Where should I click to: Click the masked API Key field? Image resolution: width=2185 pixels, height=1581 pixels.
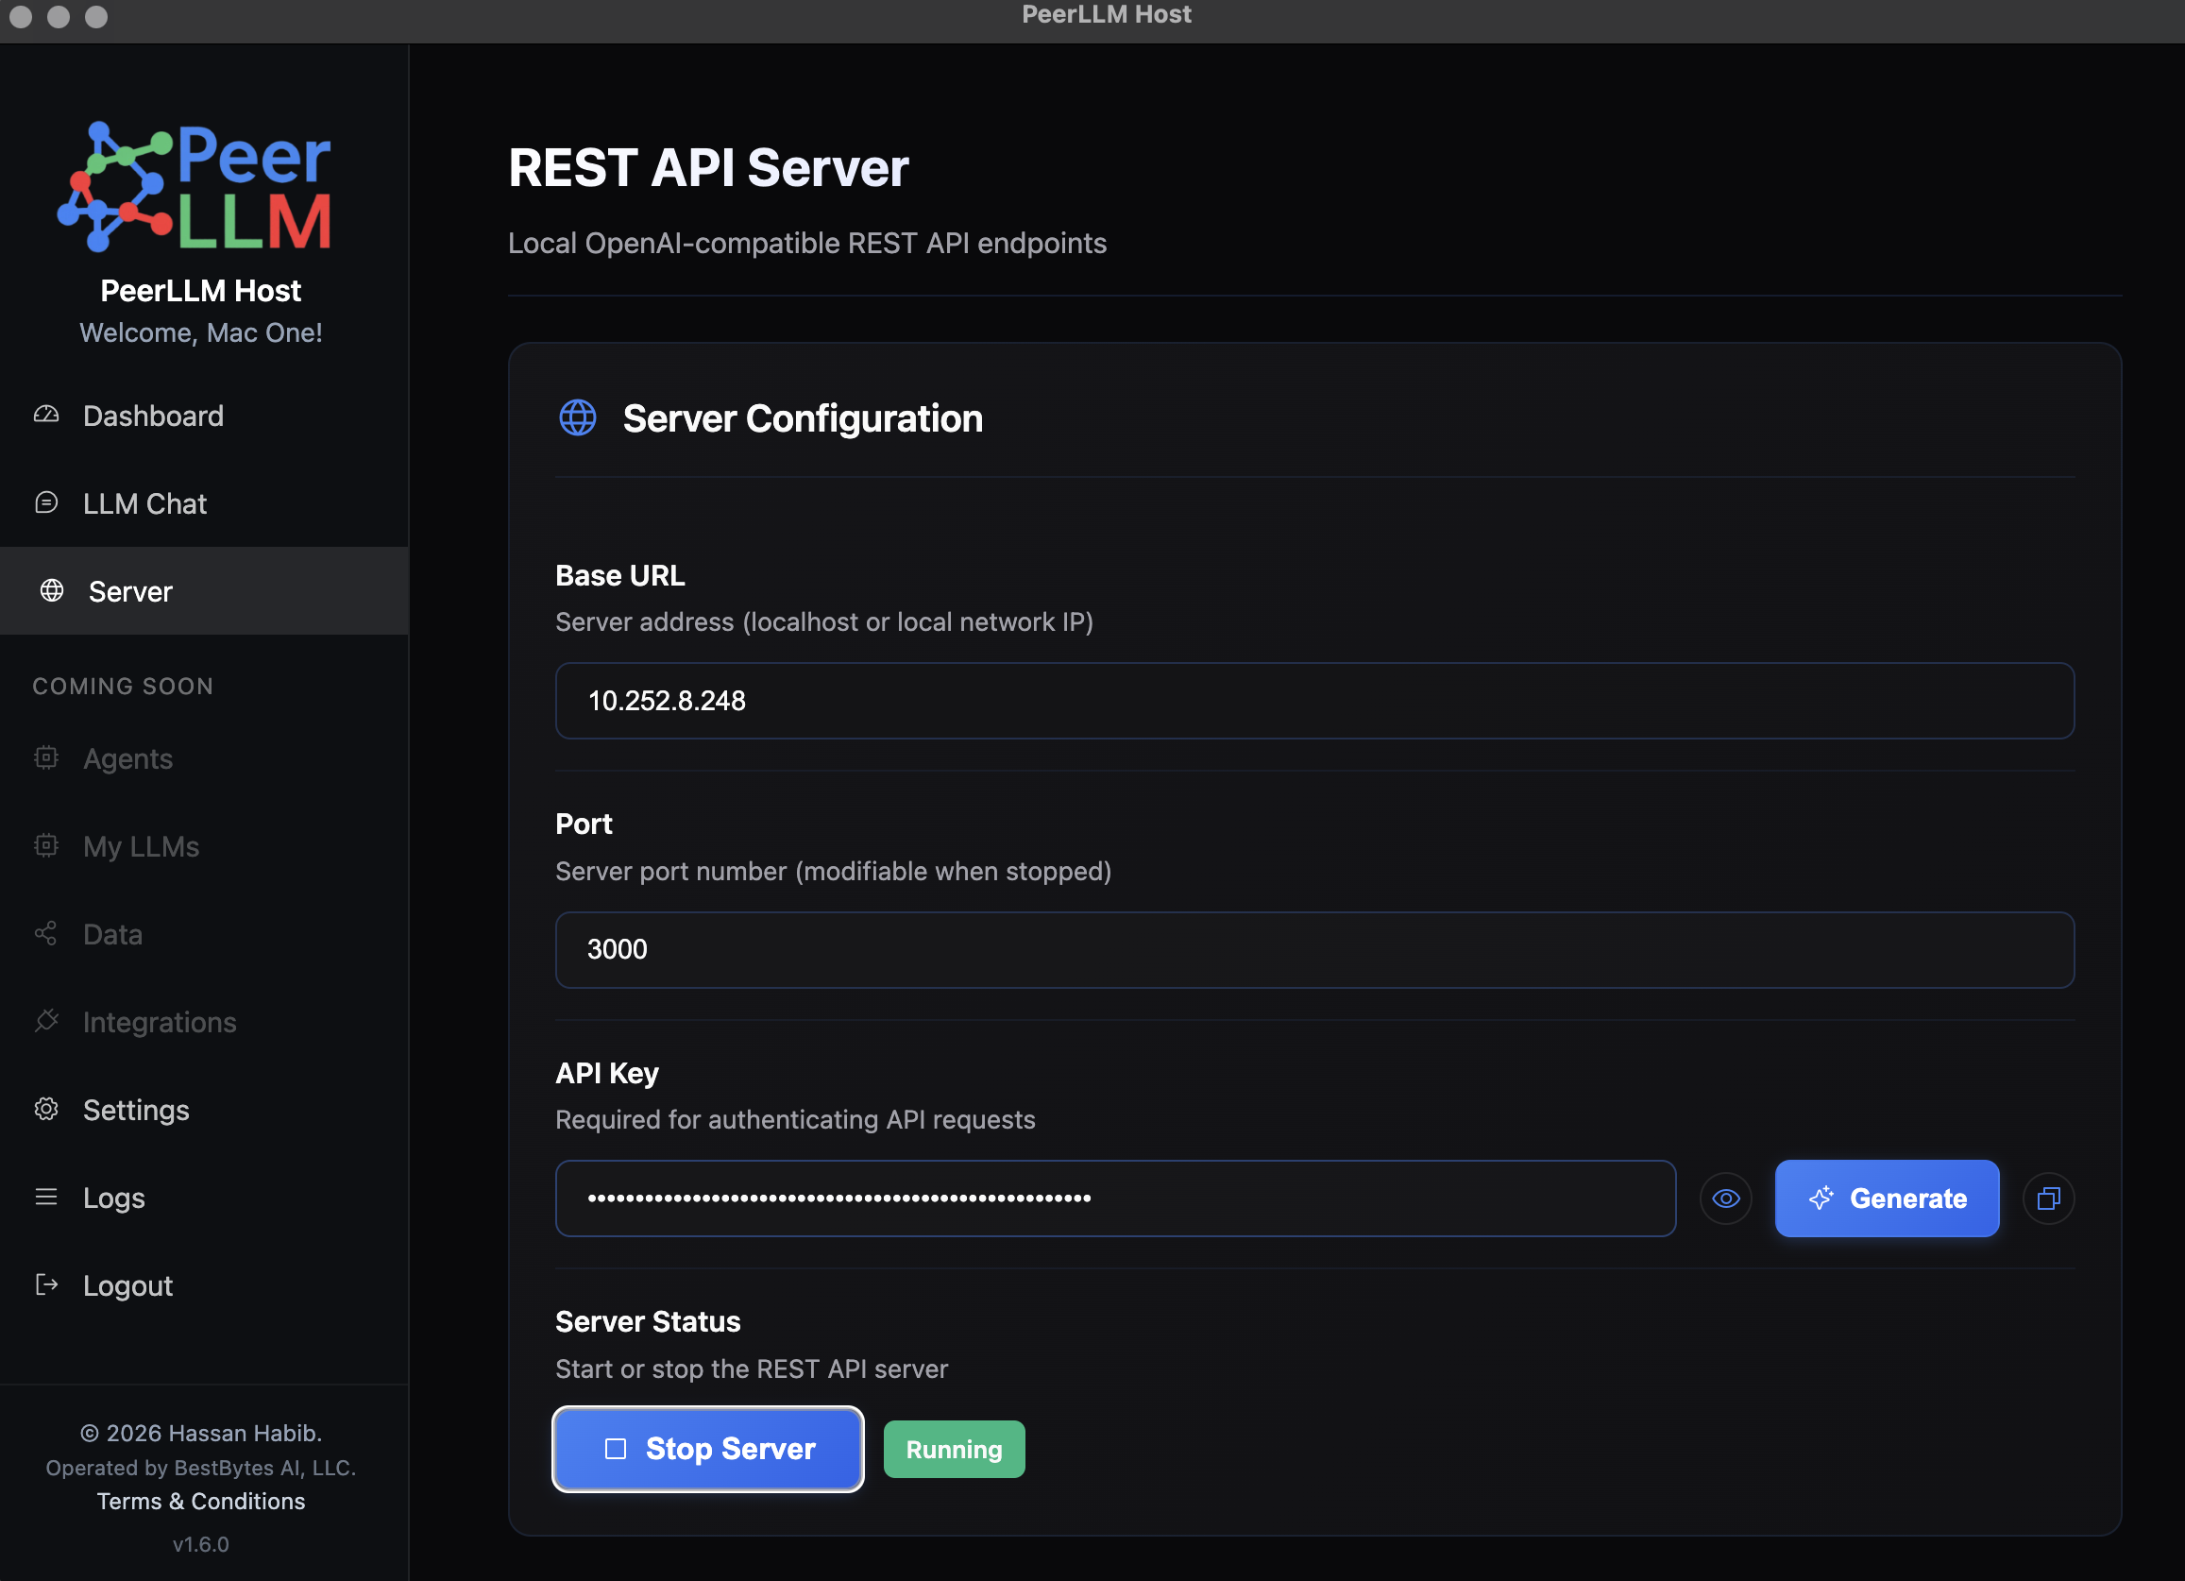click(1115, 1198)
